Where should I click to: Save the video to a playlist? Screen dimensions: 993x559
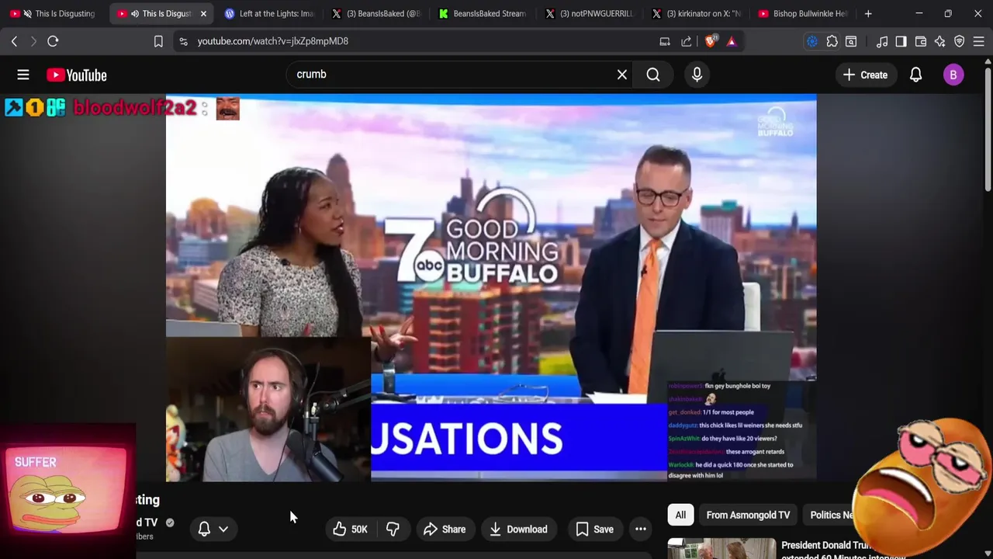click(x=595, y=529)
